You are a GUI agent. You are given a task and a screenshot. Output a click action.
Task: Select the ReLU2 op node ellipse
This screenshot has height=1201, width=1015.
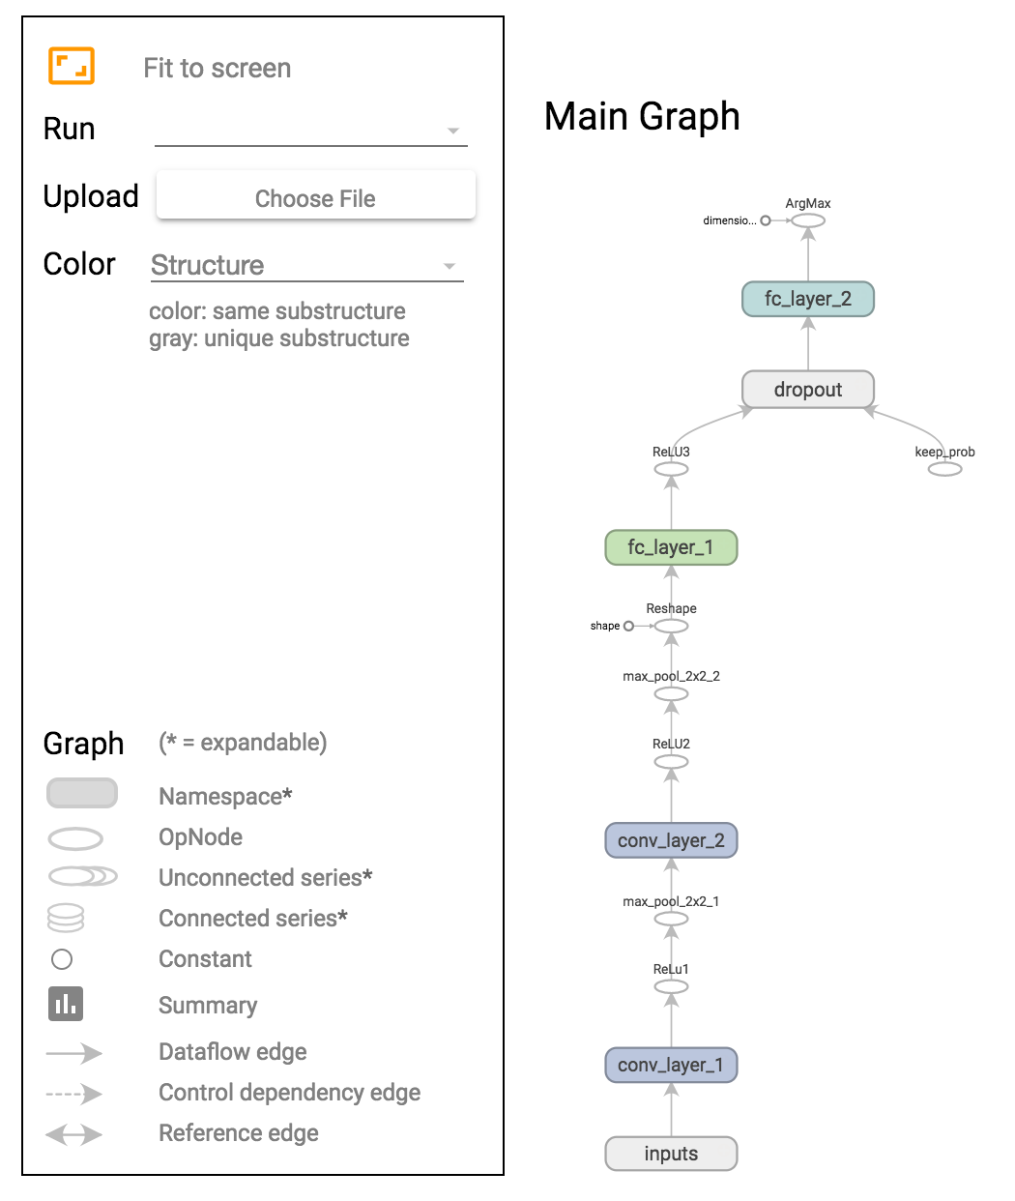[671, 761]
